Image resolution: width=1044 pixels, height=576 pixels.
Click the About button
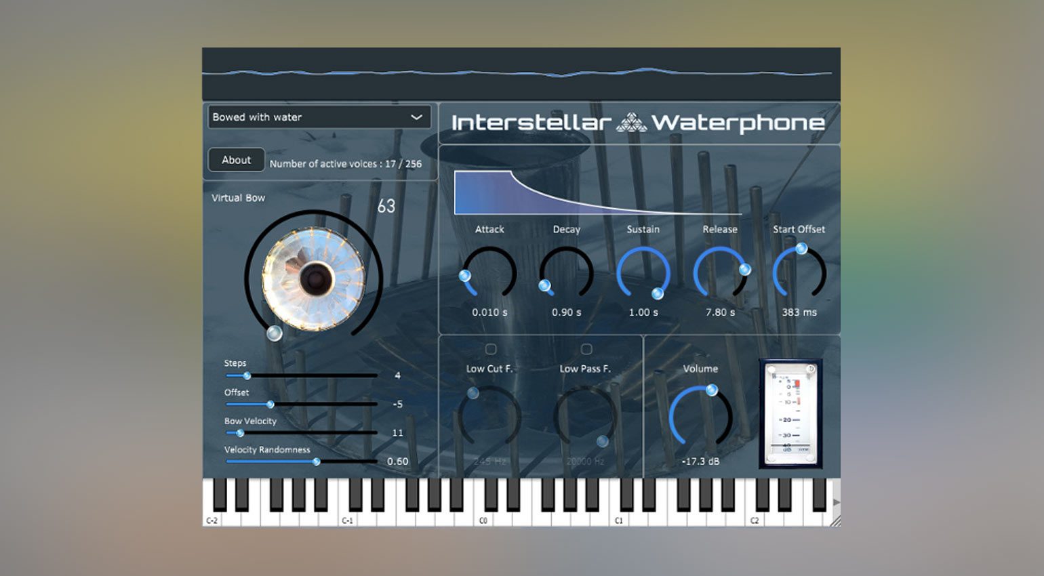[x=236, y=160]
